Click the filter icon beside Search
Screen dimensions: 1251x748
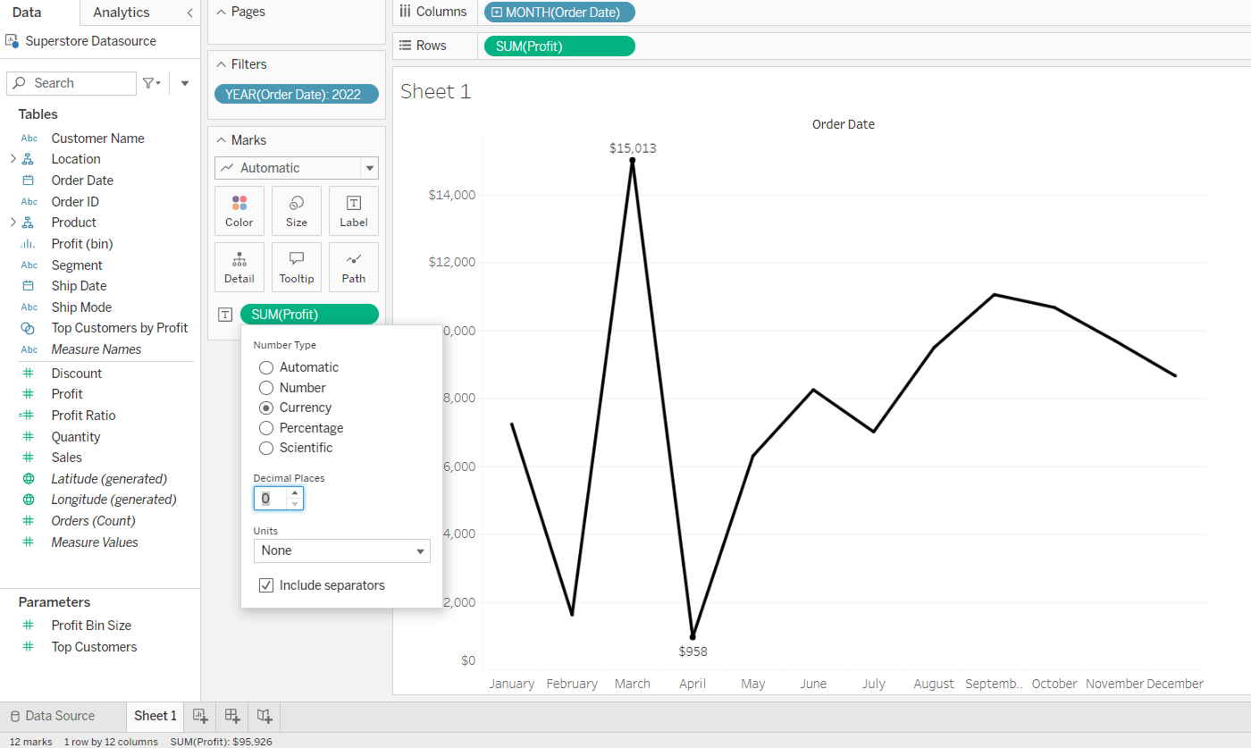click(152, 83)
